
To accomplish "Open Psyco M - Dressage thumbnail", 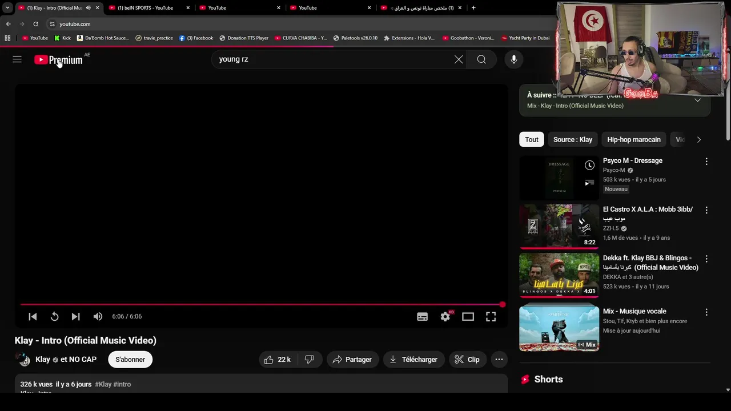I will click(559, 178).
